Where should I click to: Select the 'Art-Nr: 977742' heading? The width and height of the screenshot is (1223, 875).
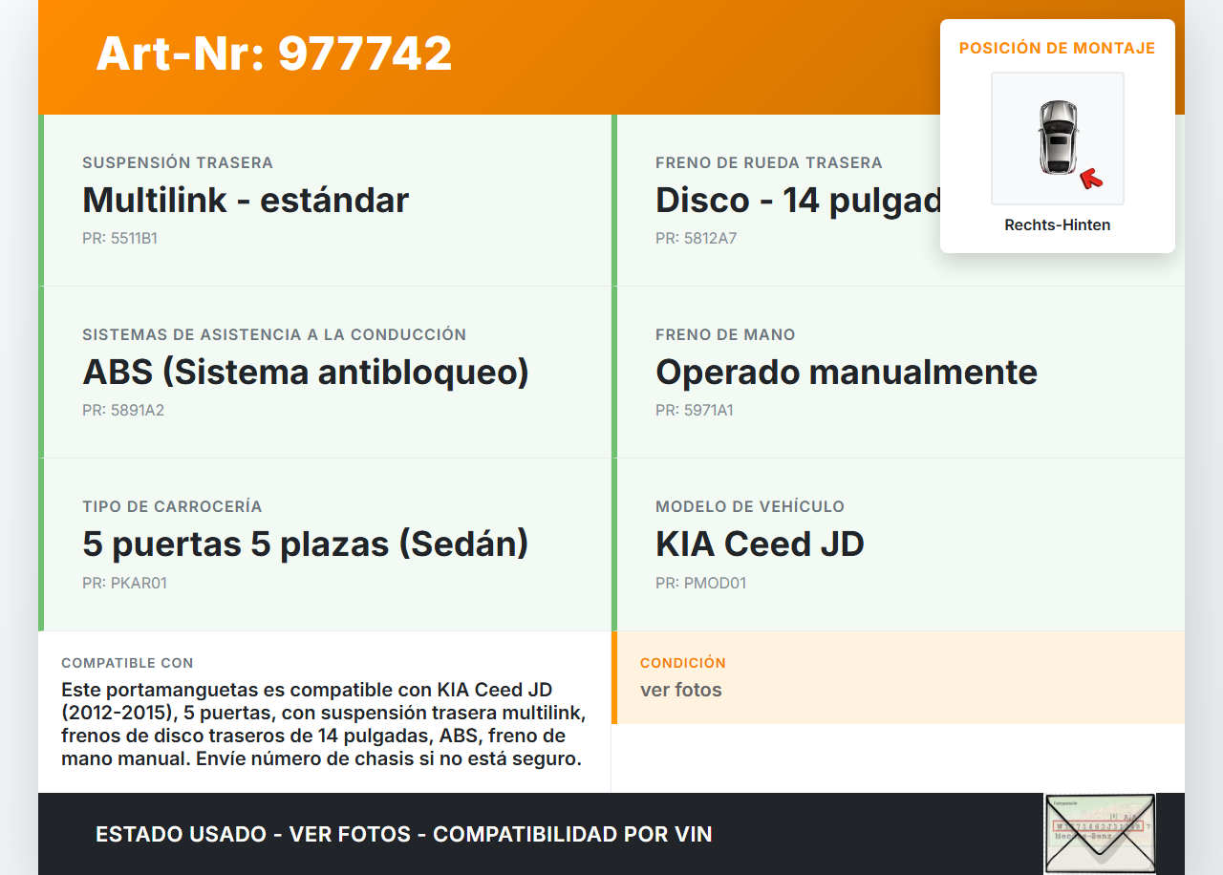274,53
